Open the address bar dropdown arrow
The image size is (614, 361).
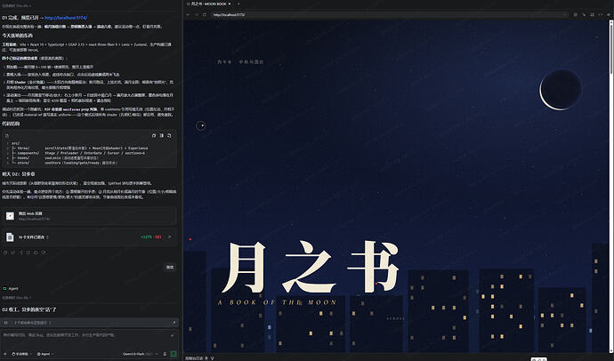coord(564,14)
